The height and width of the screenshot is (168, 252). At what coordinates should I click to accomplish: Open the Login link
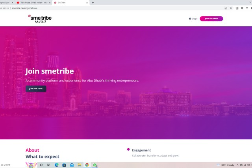[193, 18]
